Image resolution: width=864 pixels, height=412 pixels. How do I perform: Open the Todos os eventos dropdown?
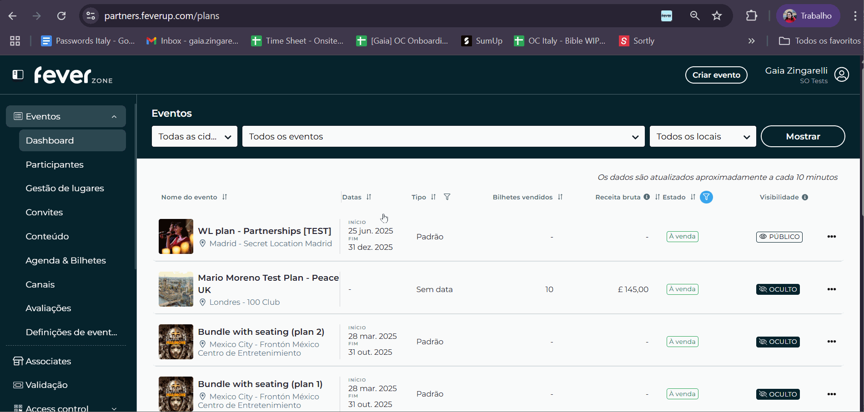coord(443,136)
